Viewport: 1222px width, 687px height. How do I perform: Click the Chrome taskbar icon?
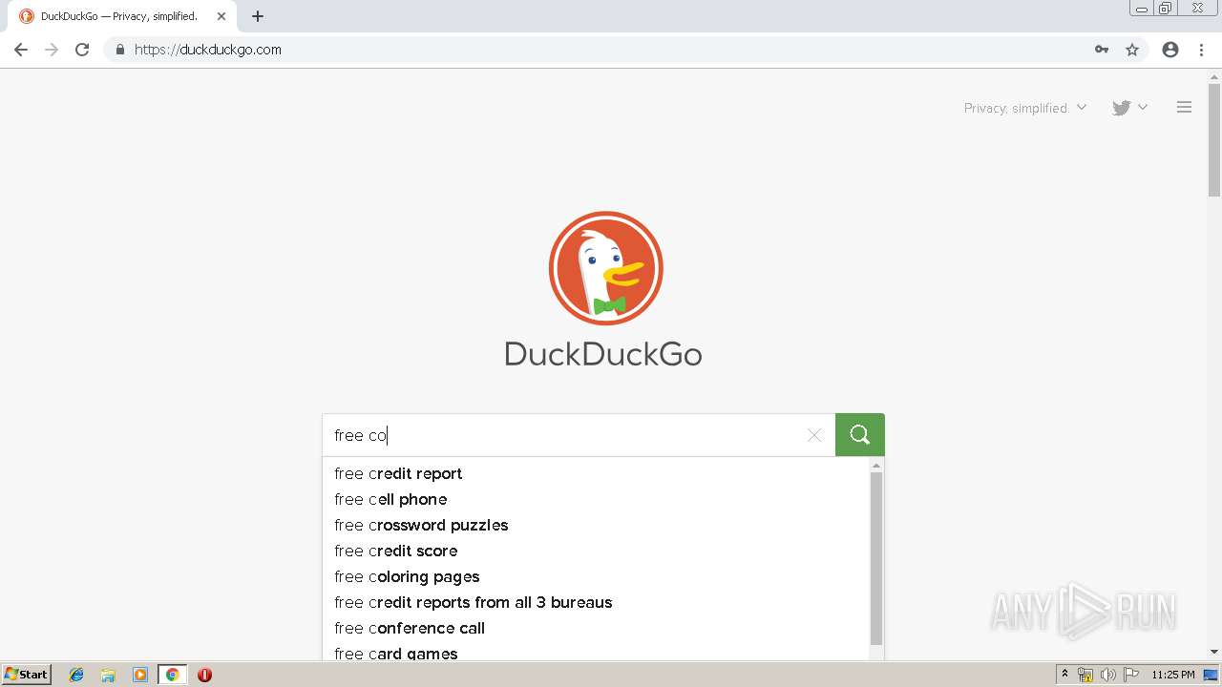click(x=172, y=675)
